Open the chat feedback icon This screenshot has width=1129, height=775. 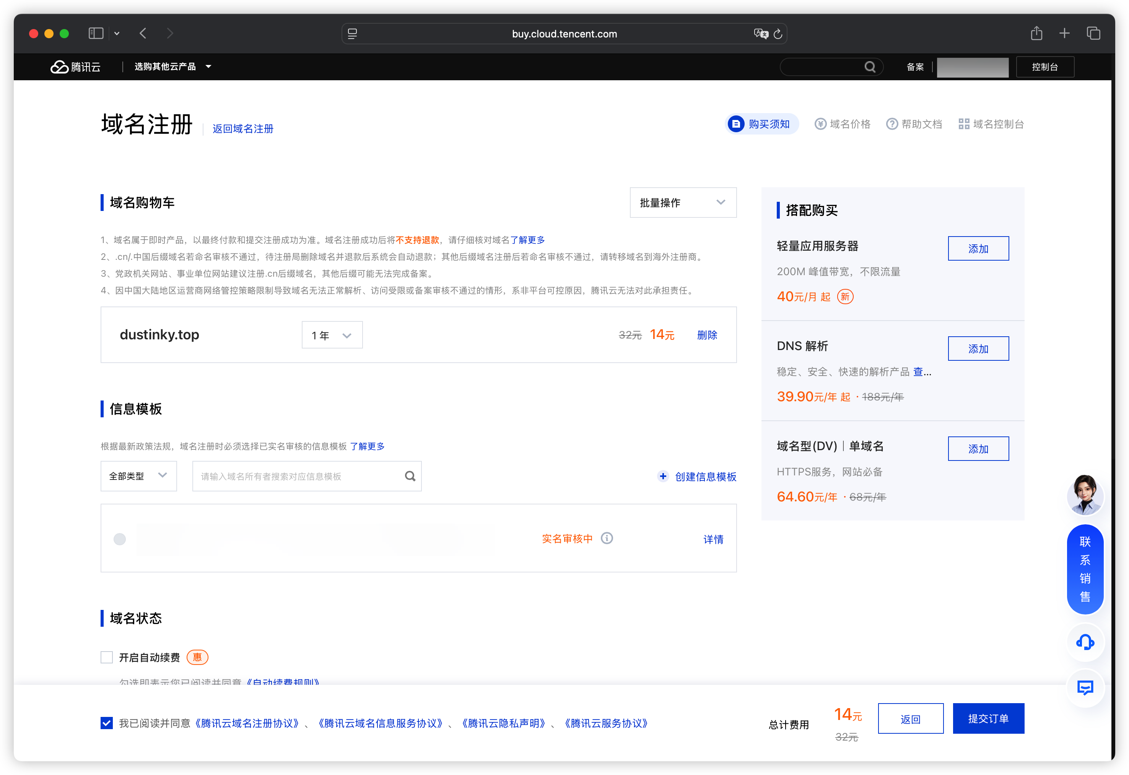pos(1085,687)
